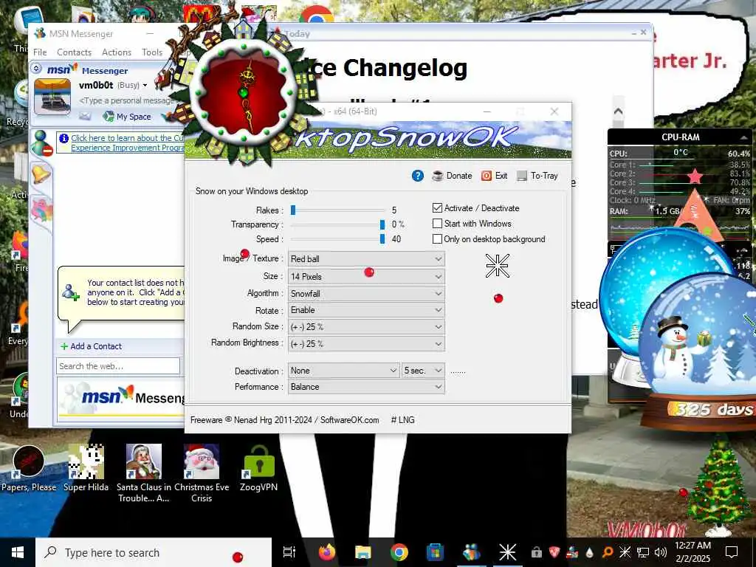Open Christmas Eve Crisis desktop shortcut

202,472
